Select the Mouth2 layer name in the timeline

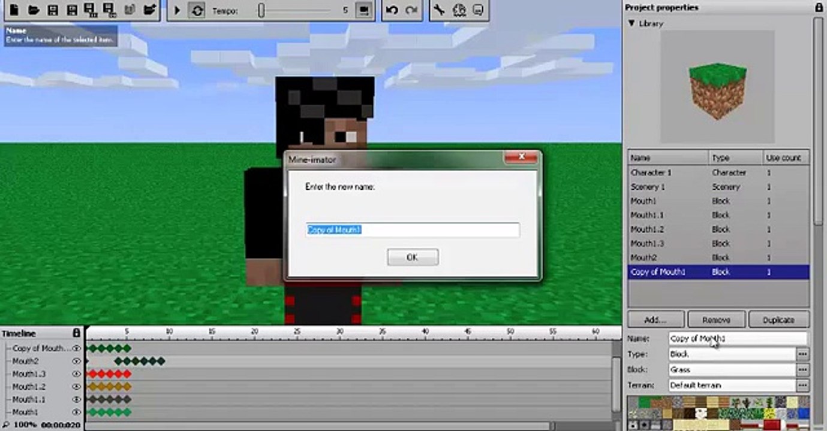click(25, 362)
